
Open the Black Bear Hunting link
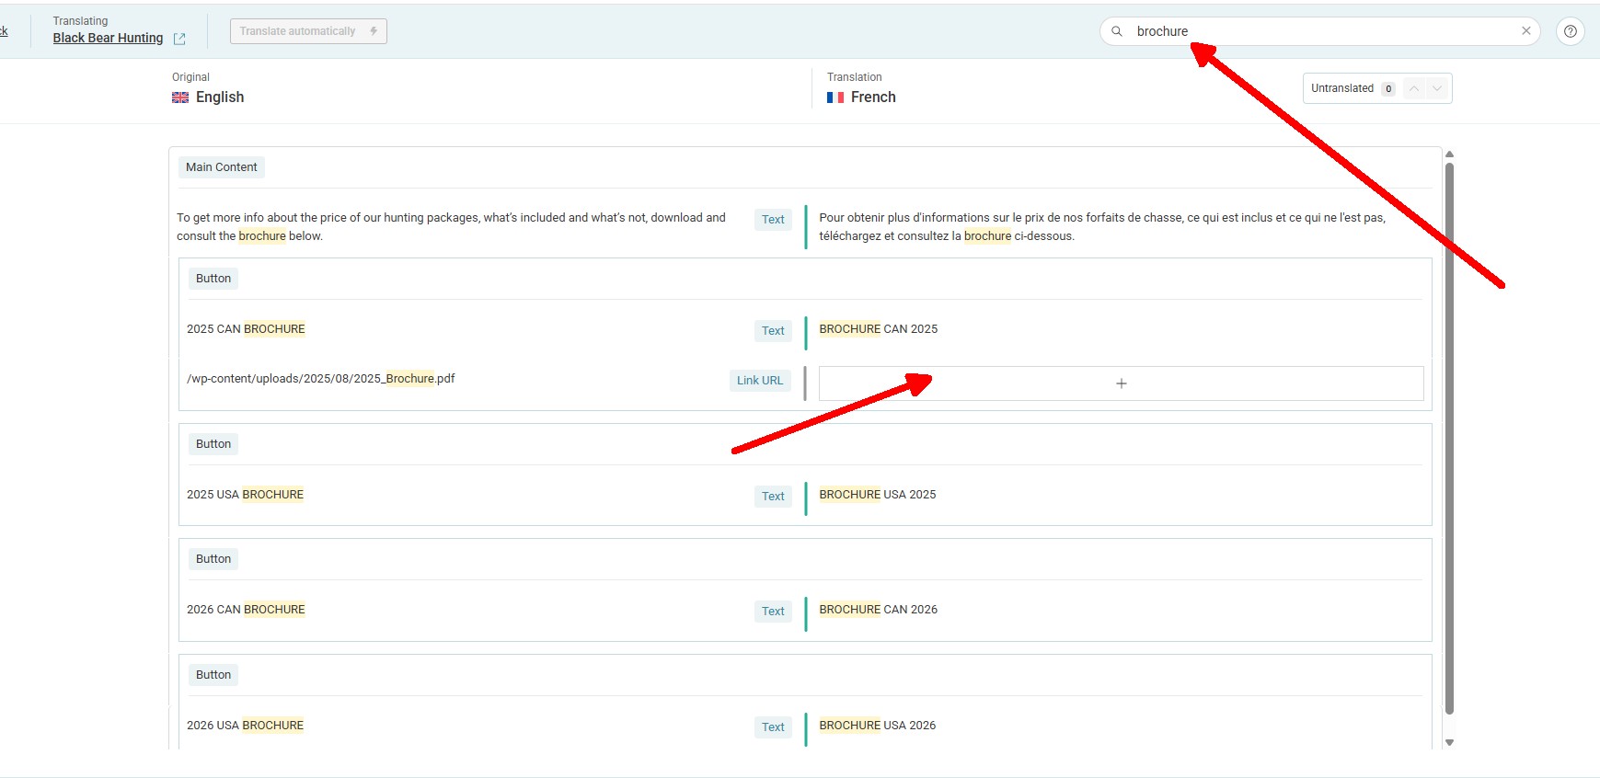click(x=108, y=38)
